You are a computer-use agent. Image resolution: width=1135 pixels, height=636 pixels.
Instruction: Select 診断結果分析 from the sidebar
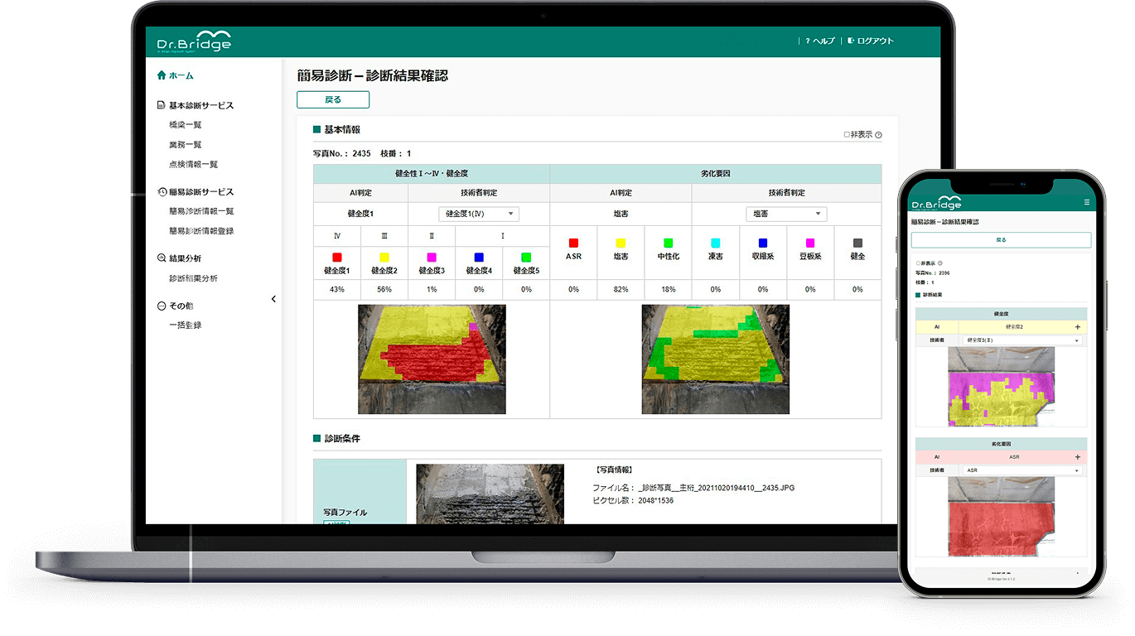193,279
